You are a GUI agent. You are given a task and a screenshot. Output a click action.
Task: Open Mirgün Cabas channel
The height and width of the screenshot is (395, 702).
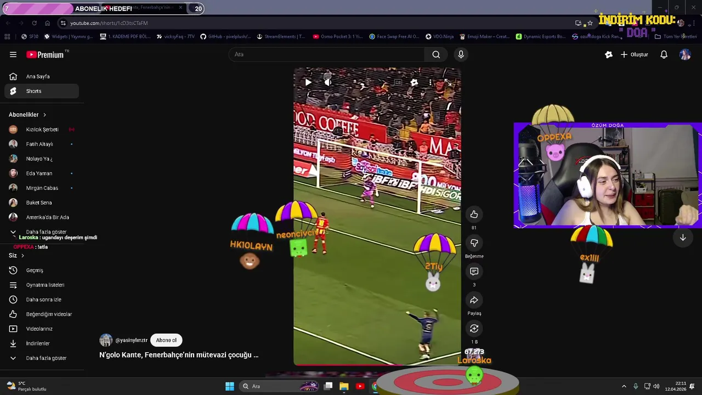(42, 188)
